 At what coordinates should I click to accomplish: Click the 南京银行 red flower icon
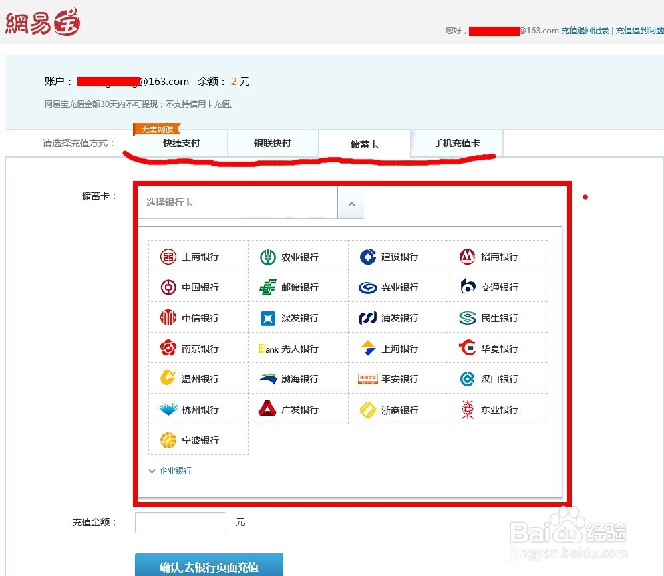tap(168, 349)
